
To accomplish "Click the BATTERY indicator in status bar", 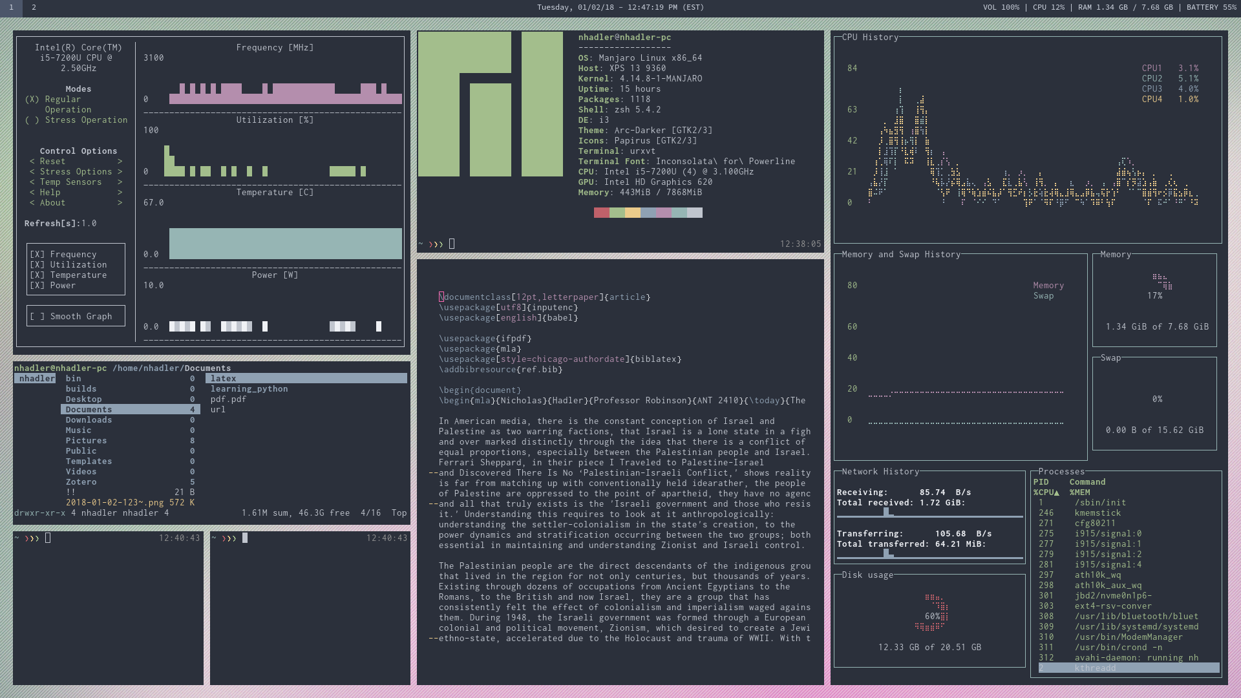I will coord(1211,7).
